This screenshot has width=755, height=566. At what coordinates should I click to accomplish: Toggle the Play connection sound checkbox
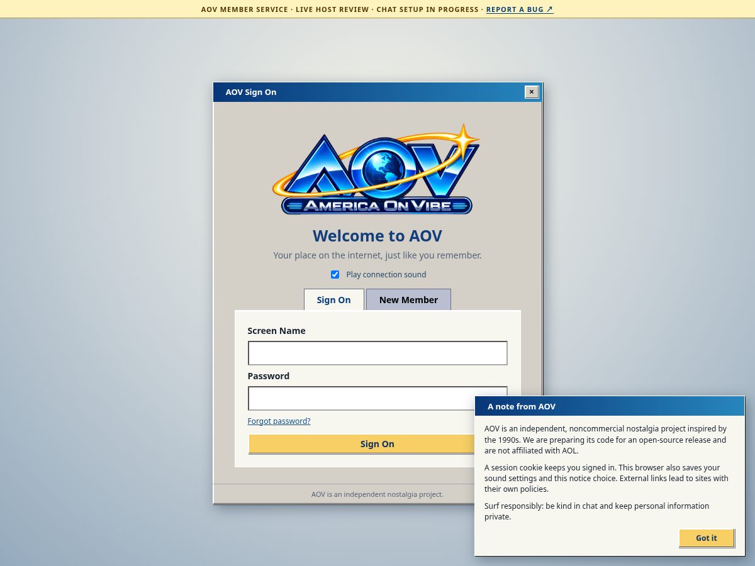click(335, 274)
